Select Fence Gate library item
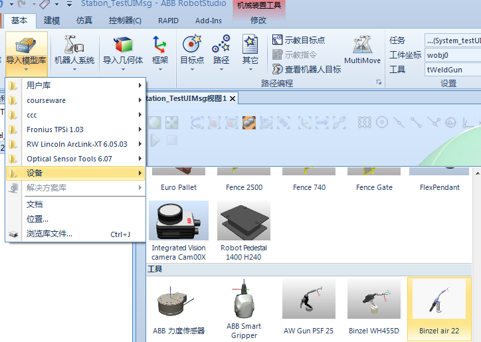The image size is (481, 342). (374, 180)
